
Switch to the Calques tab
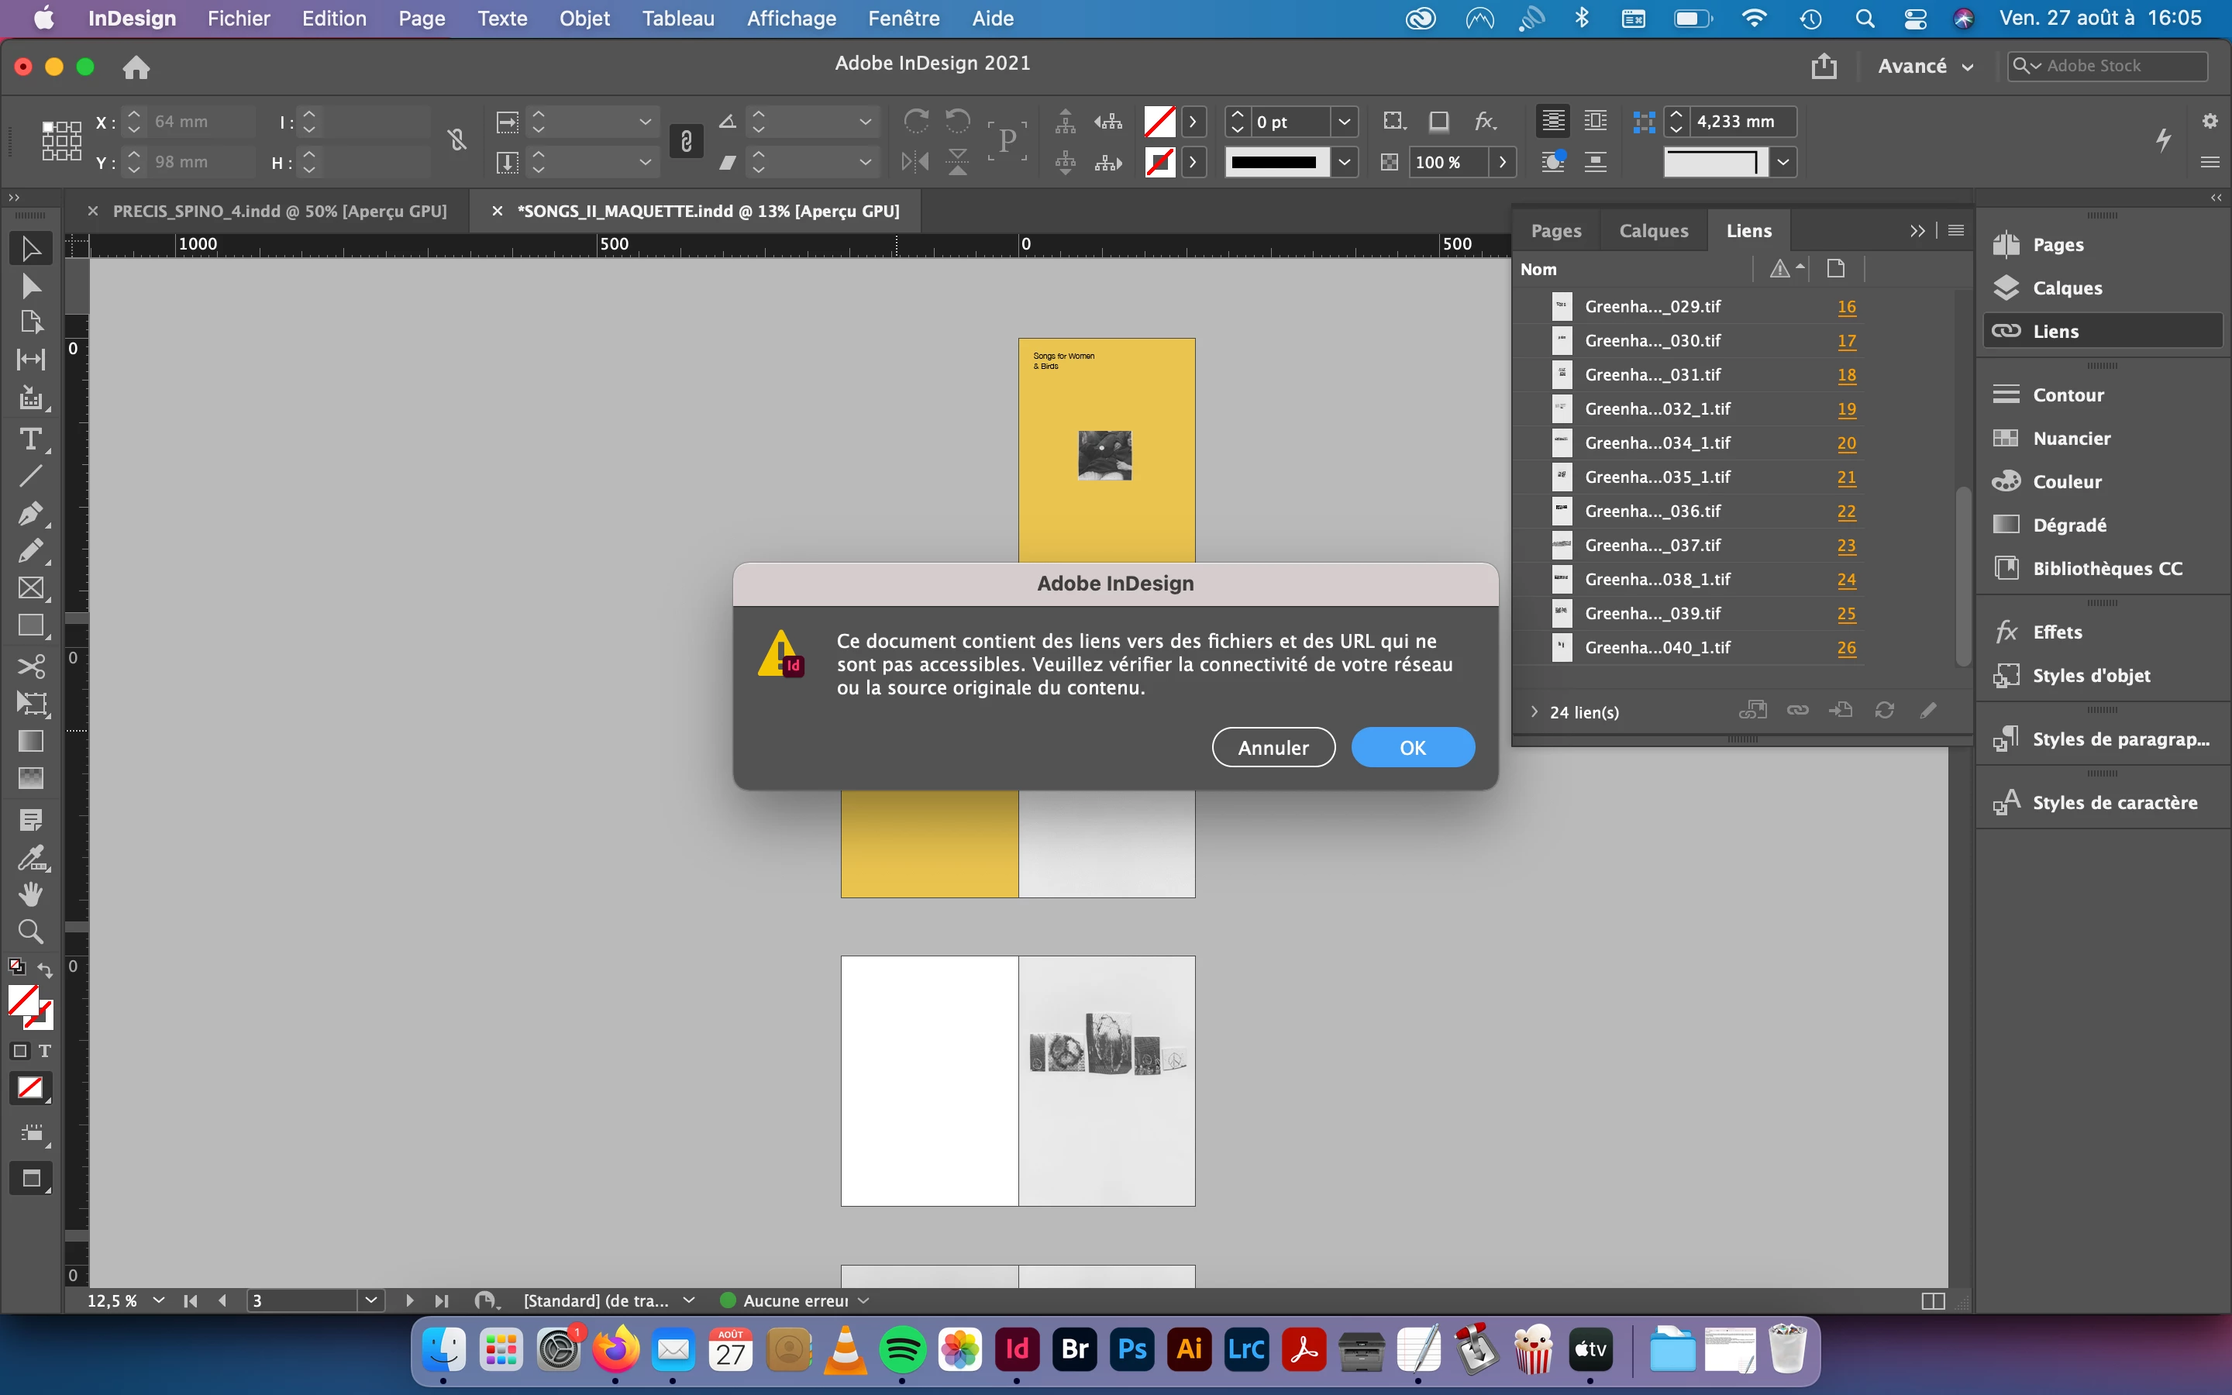click(1653, 231)
